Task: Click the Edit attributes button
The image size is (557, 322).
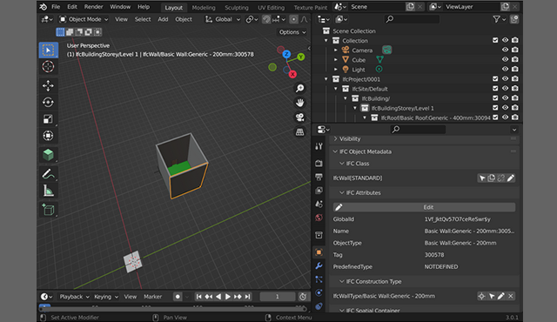Action: pos(424,207)
